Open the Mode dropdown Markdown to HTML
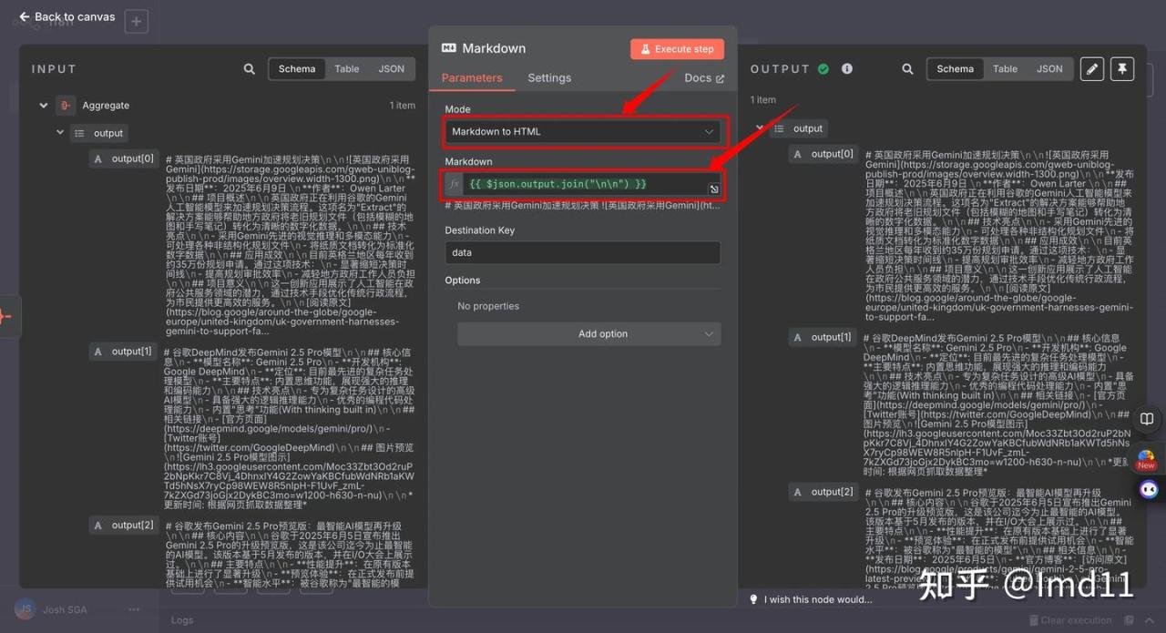Screen dimensions: 1166x633 583,132
